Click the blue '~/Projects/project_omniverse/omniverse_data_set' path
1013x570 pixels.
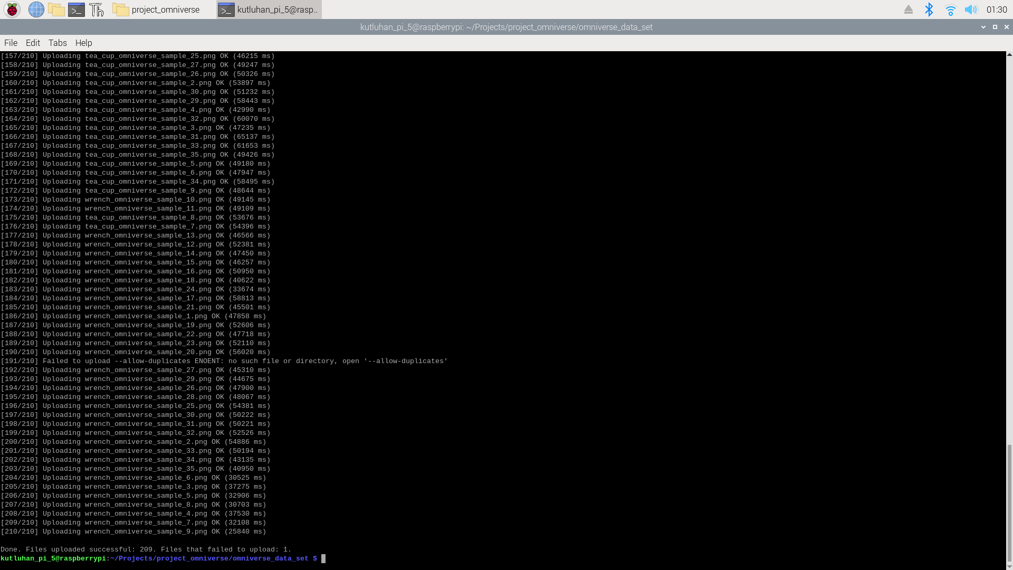tap(209, 558)
